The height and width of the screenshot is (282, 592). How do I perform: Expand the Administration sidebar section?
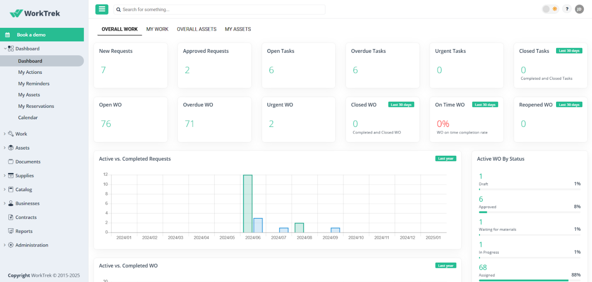pyautogui.click(x=4, y=245)
